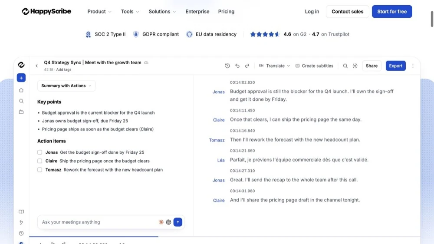Open editor settings gear icon
Image resolution: width=434 pixels, height=244 pixels.
[x=355, y=66]
